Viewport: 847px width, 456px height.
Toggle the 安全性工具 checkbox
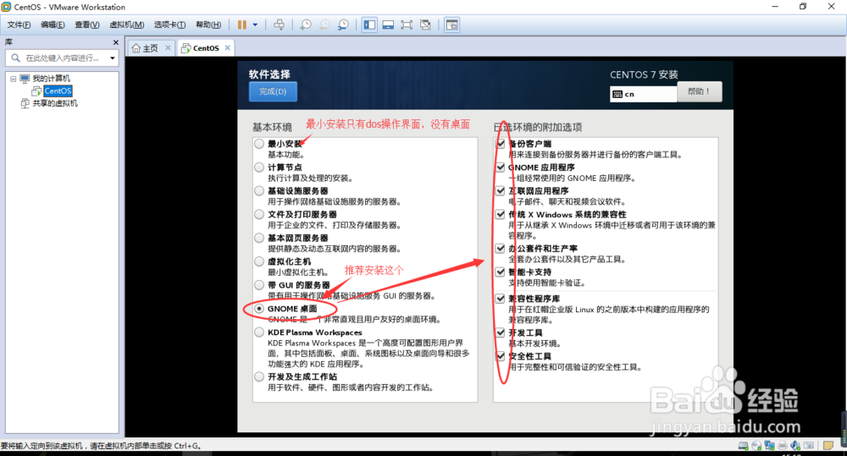click(501, 356)
